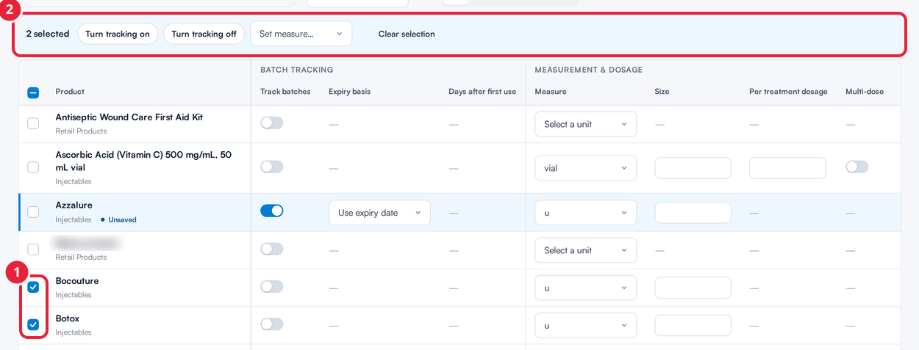Image resolution: width=919 pixels, height=350 pixels.
Task: Click the BATCH TRACKING group header
Action: coord(297,70)
